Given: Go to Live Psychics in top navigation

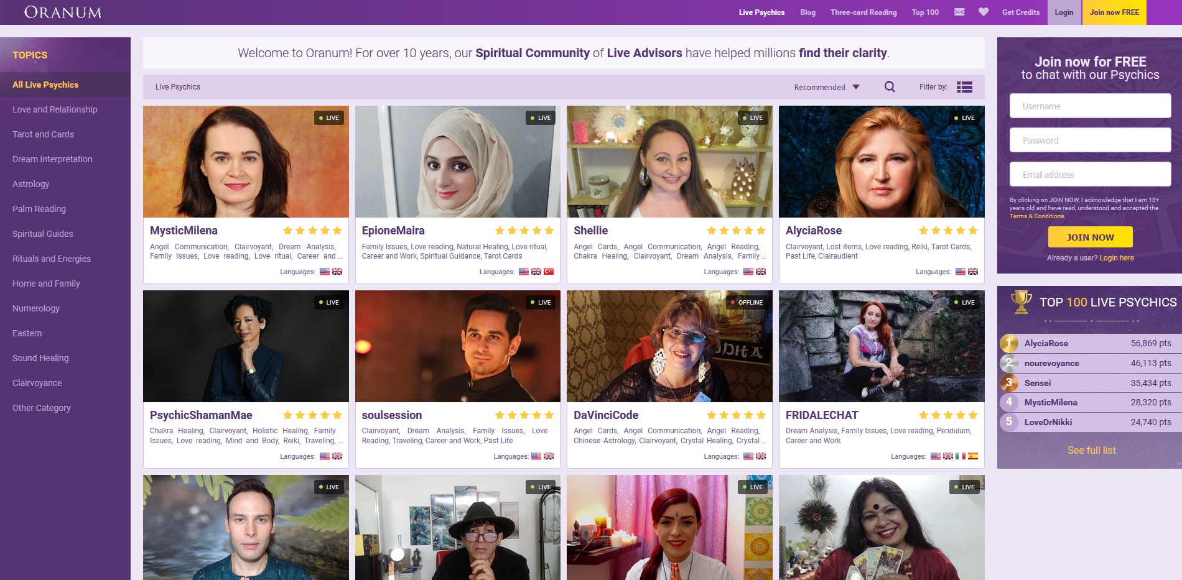Looking at the screenshot, I should point(761,12).
